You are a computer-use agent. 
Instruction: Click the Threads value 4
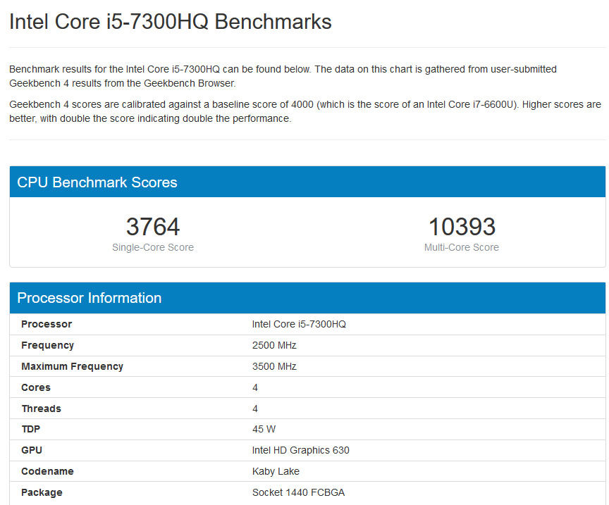254,409
